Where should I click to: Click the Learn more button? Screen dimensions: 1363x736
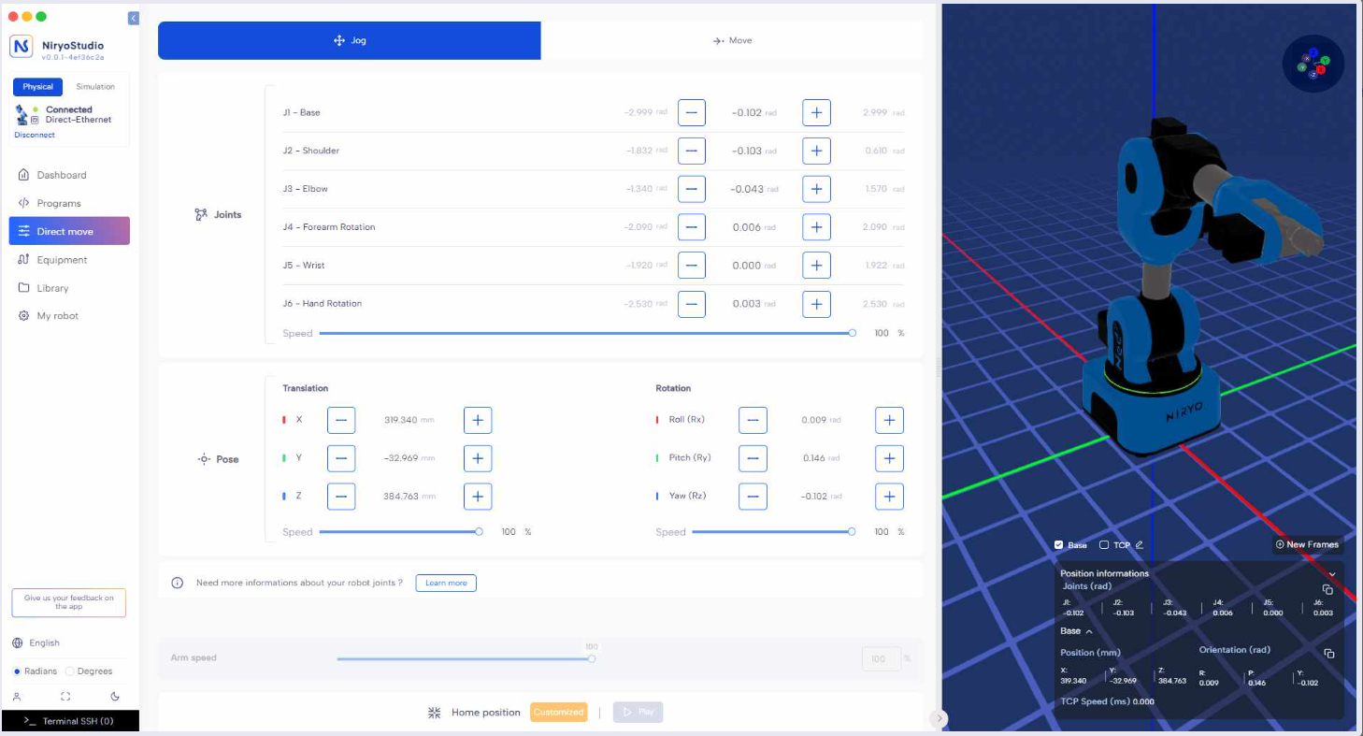446,583
